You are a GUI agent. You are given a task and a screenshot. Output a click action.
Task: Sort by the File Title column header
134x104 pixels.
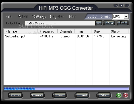coord(21,31)
